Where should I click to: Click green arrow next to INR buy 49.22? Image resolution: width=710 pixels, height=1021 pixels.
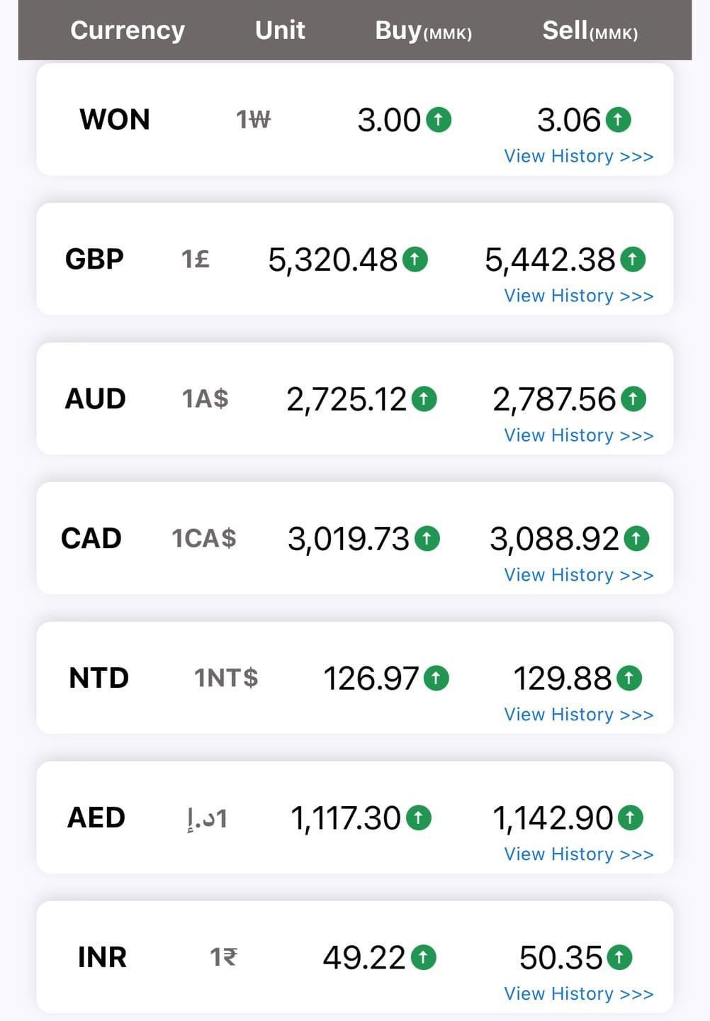[424, 958]
